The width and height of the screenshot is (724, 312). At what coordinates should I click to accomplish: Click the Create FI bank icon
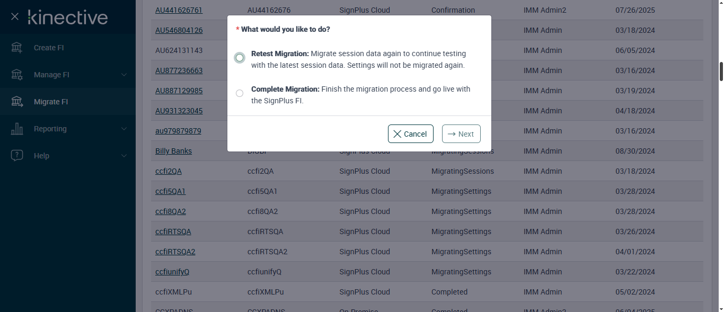click(17, 48)
